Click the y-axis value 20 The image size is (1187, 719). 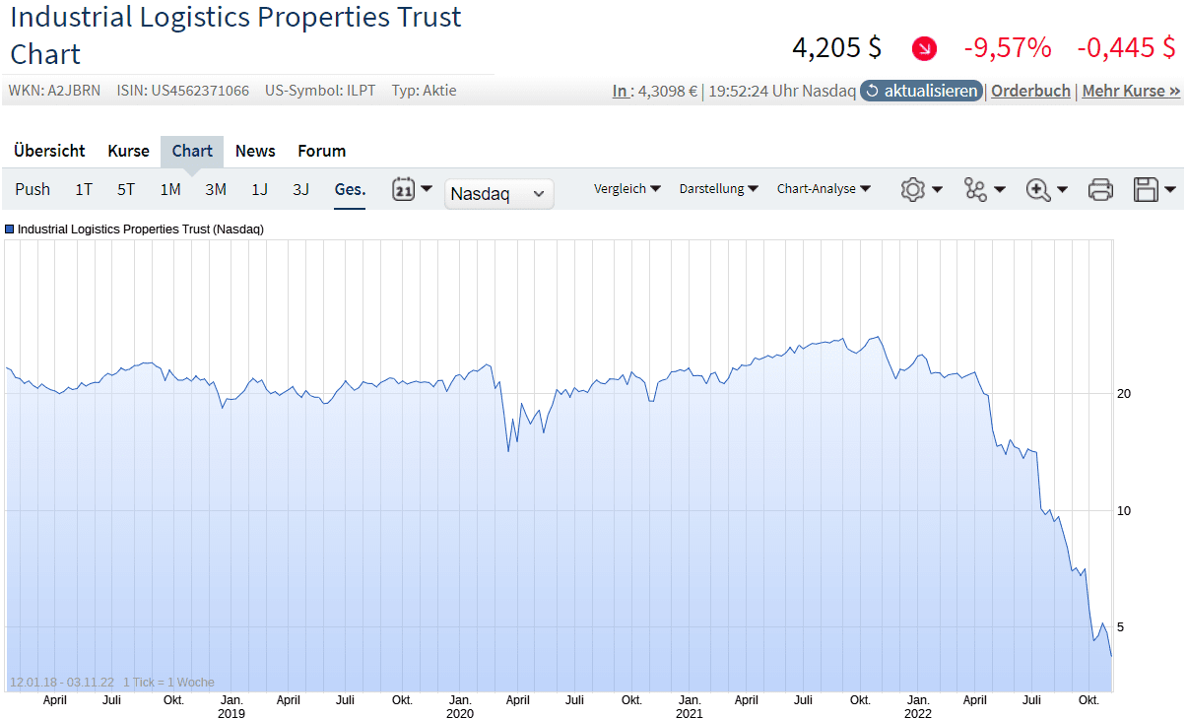click(x=1124, y=394)
